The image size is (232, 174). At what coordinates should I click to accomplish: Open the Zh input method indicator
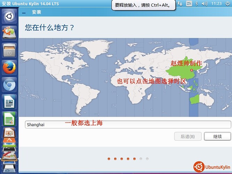pyautogui.click(x=189, y=3)
